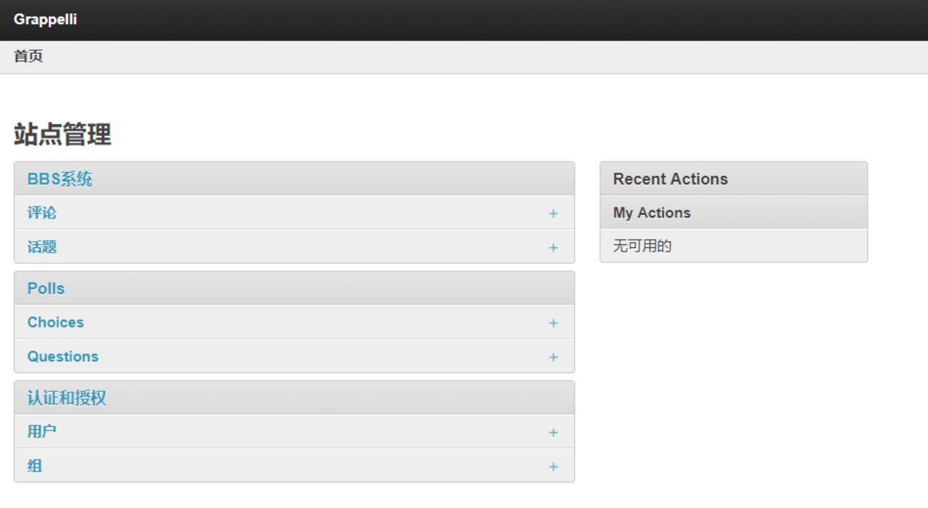Add a Question using the plus icon
The width and height of the screenshot is (928, 508).
tap(553, 357)
